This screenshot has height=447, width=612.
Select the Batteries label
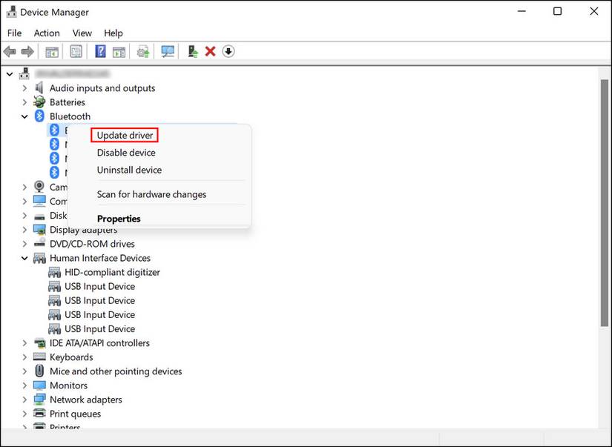[x=68, y=102]
